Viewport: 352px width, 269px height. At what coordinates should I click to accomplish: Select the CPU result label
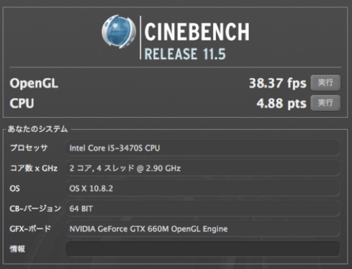point(22,104)
